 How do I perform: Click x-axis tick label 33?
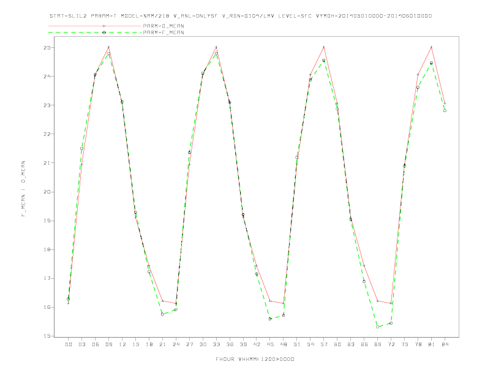216,344
